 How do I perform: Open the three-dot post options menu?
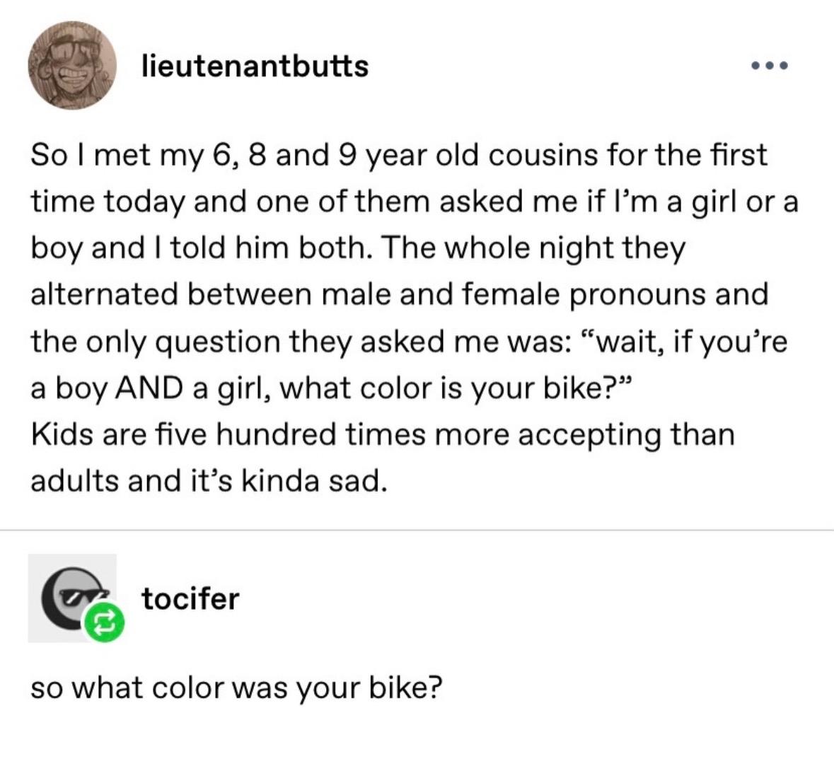coord(770,66)
